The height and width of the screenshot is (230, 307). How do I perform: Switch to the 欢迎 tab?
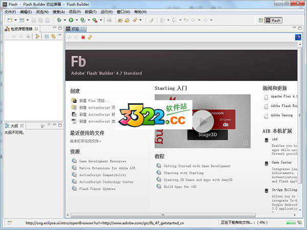75,29
